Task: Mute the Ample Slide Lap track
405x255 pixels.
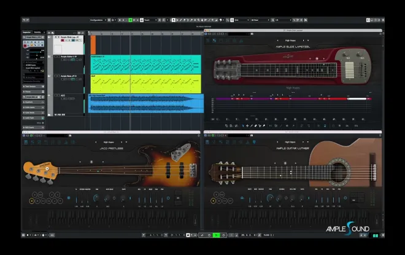Action: coord(56,37)
